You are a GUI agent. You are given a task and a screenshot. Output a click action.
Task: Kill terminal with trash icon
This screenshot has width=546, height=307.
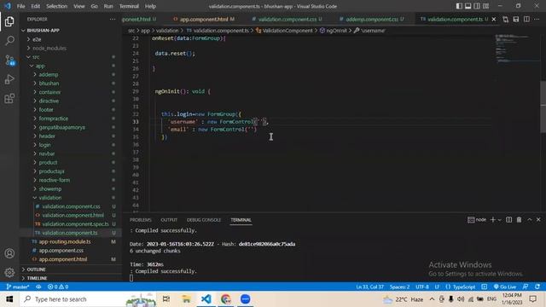pos(519,220)
